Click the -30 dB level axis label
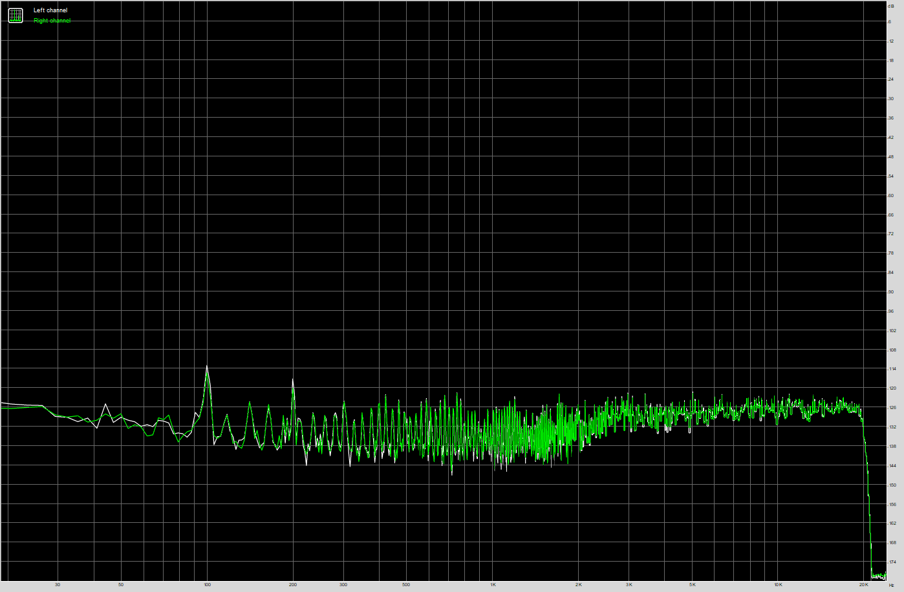Image resolution: width=904 pixels, height=592 pixels. click(891, 99)
